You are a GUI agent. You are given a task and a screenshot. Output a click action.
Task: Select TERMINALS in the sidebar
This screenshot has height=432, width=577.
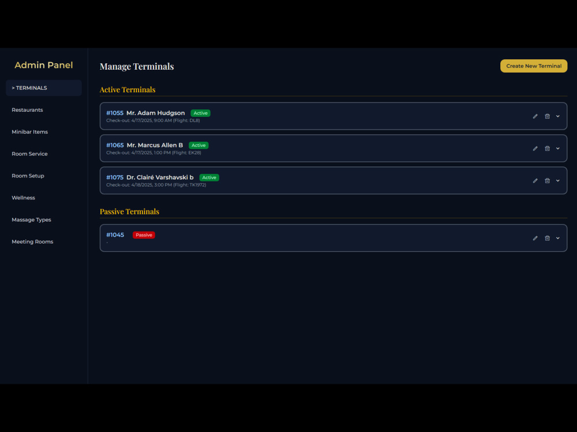pyautogui.click(x=44, y=88)
